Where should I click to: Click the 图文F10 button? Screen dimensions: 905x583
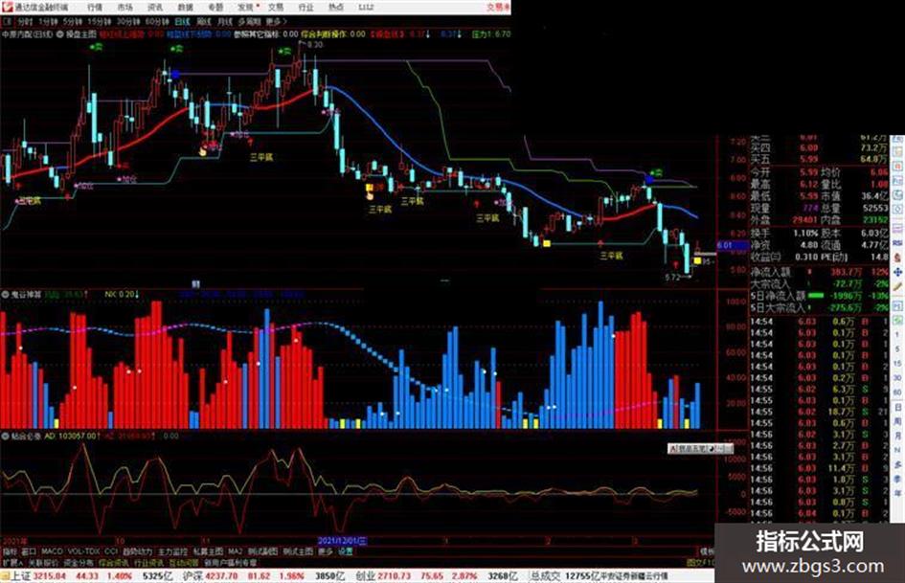click(701, 562)
